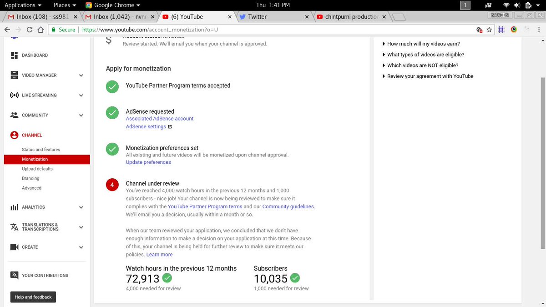Click the Analytics bar chart icon
Viewport: 546px width, 307px height.
[x=14, y=207]
